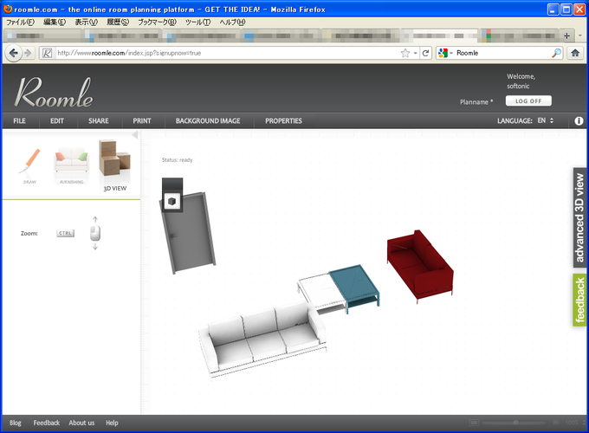Click the LOG OFF button
The height and width of the screenshot is (433, 589).
pos(528,100)
